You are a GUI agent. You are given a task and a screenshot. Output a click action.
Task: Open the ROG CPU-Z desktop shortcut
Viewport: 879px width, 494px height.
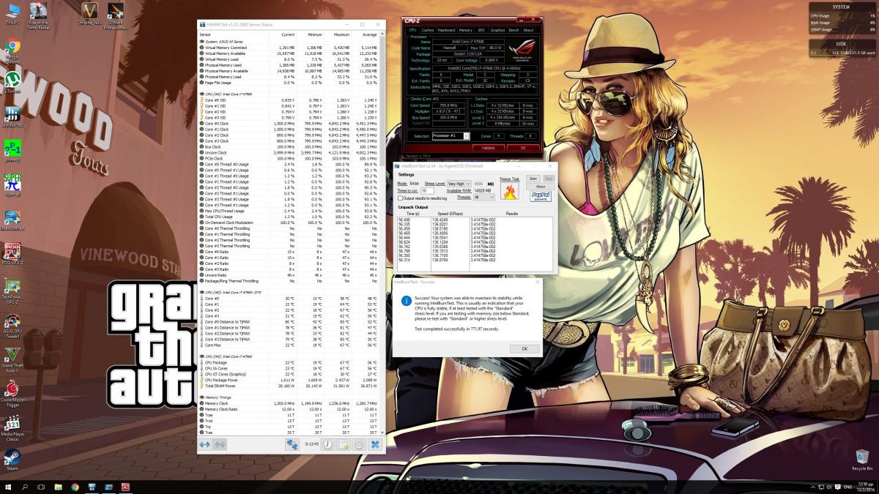[x=12, y=253]
